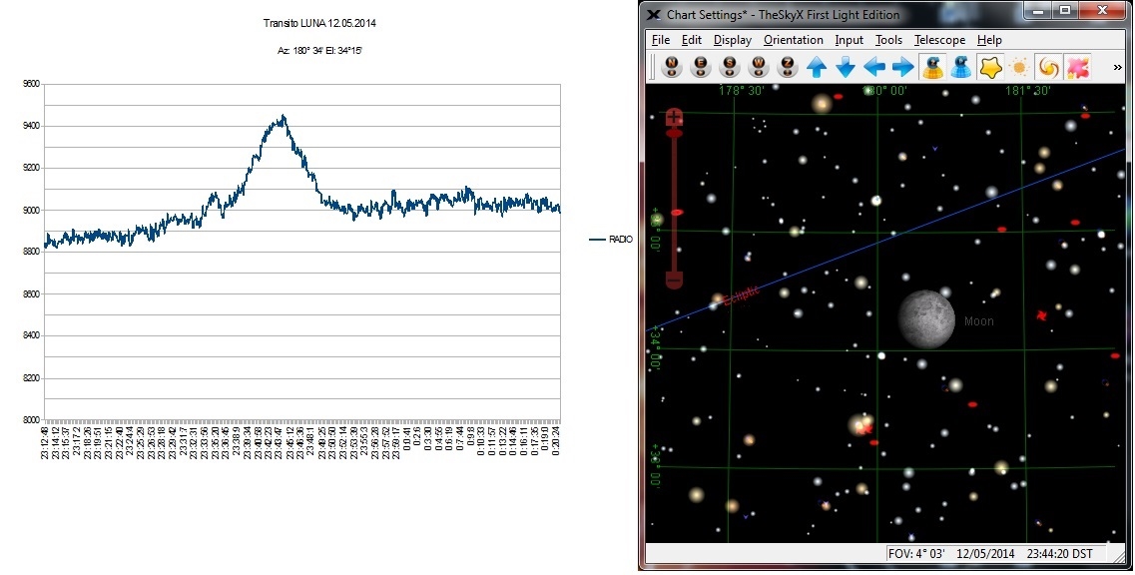
Task: Click the 12/05/2014 date in status bar
Action: (985, 553)
